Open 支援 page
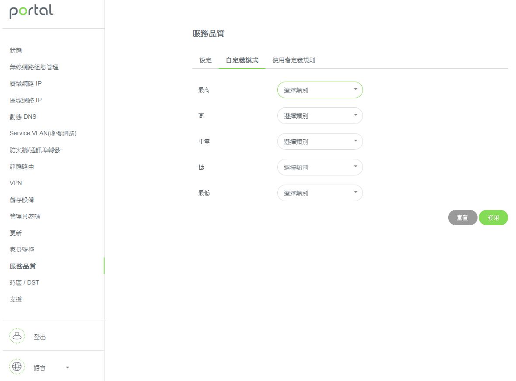 pyautogui.click(x=16, y=299)
